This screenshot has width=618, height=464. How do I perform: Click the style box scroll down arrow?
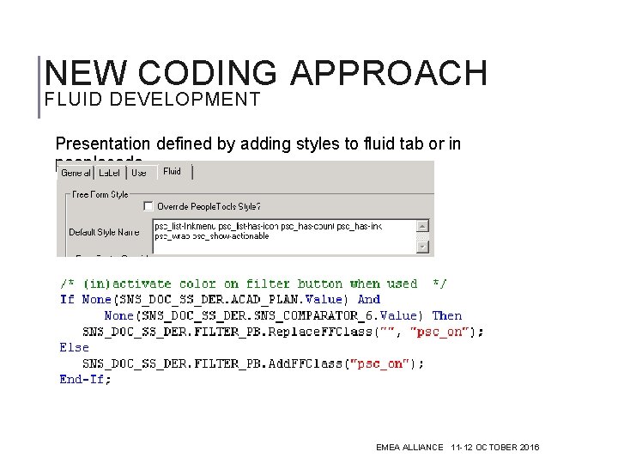(422, 247)
